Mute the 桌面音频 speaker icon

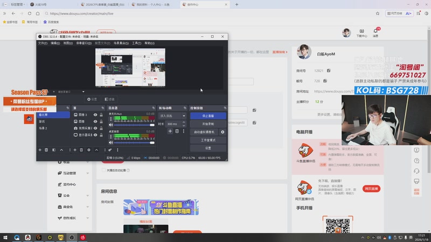111,143
